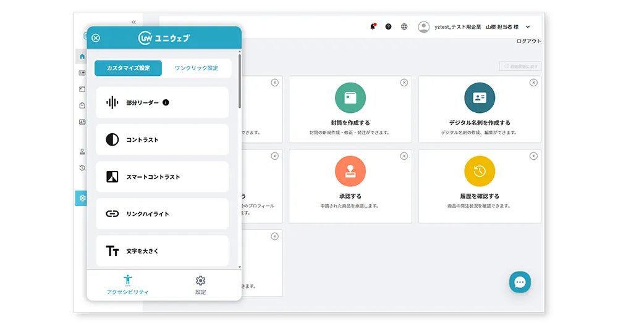Remove the 封筒を作成する card
This screenshot has height=325, width=618.
click(x=404, y=83)
